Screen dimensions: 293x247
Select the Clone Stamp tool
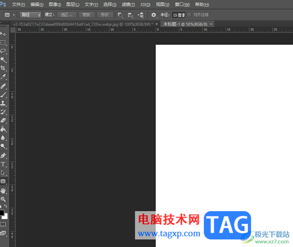[x=3, y=103]
